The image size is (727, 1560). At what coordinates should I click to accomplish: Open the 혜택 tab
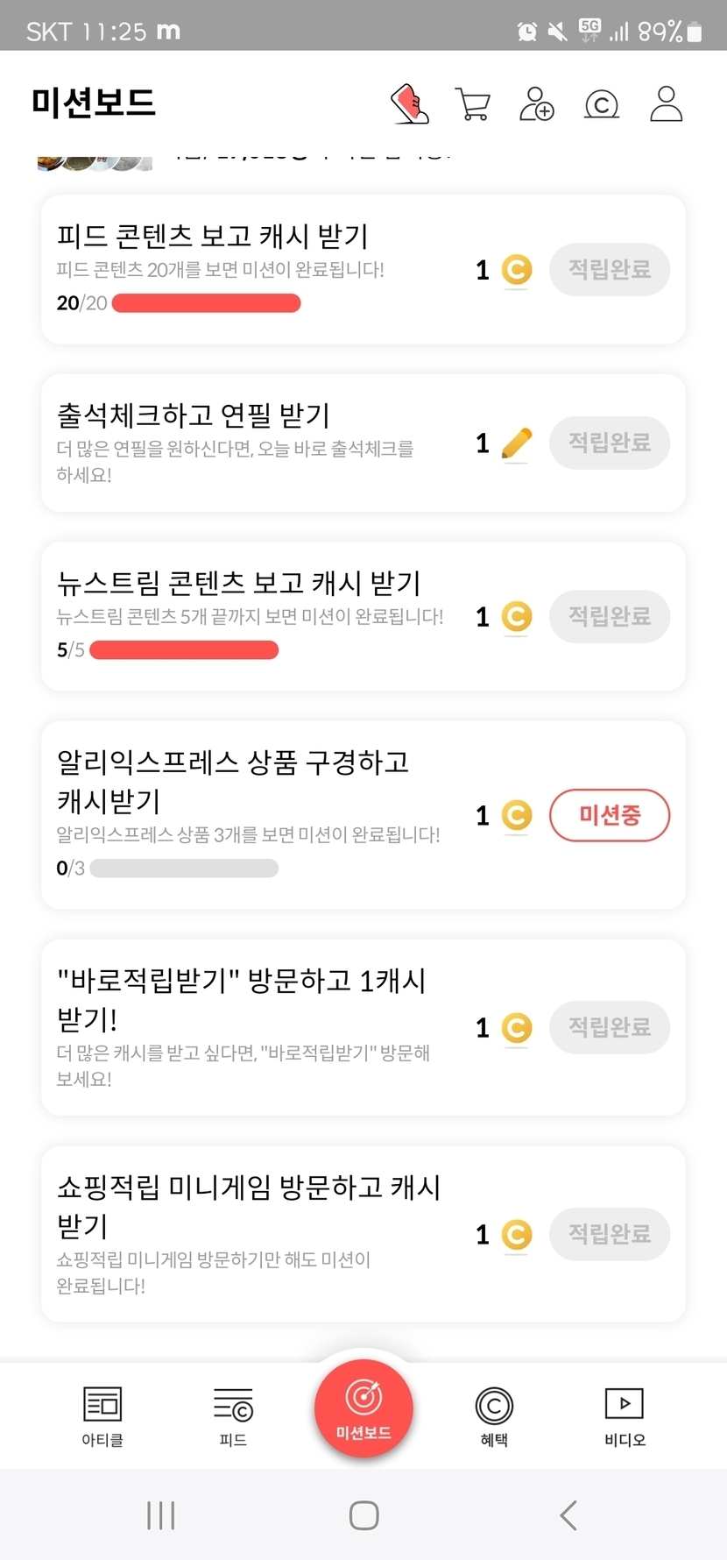point(494,1415)
